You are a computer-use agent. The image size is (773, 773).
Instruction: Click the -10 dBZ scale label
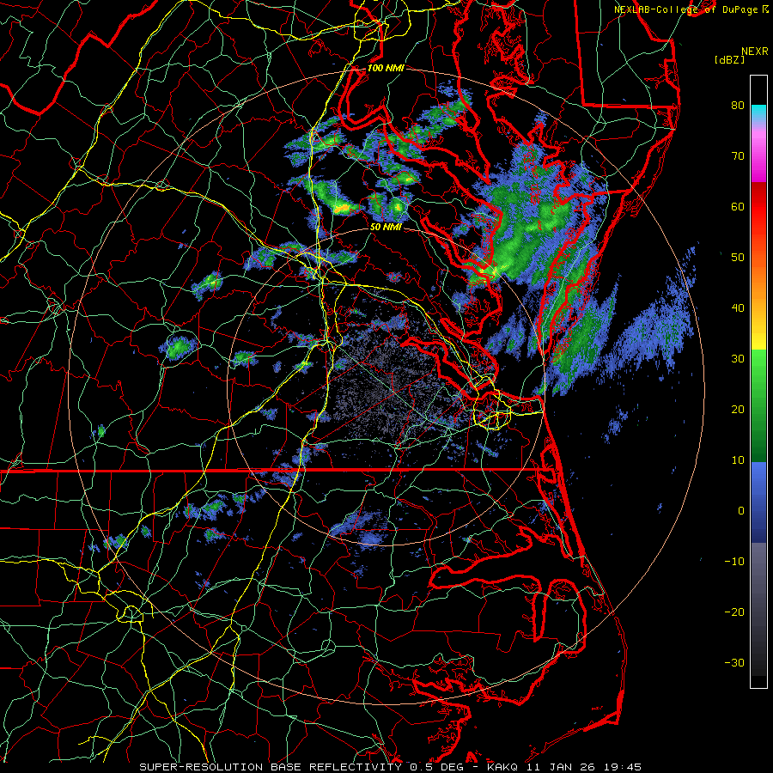pyautogui.click(x=734, y=562)
